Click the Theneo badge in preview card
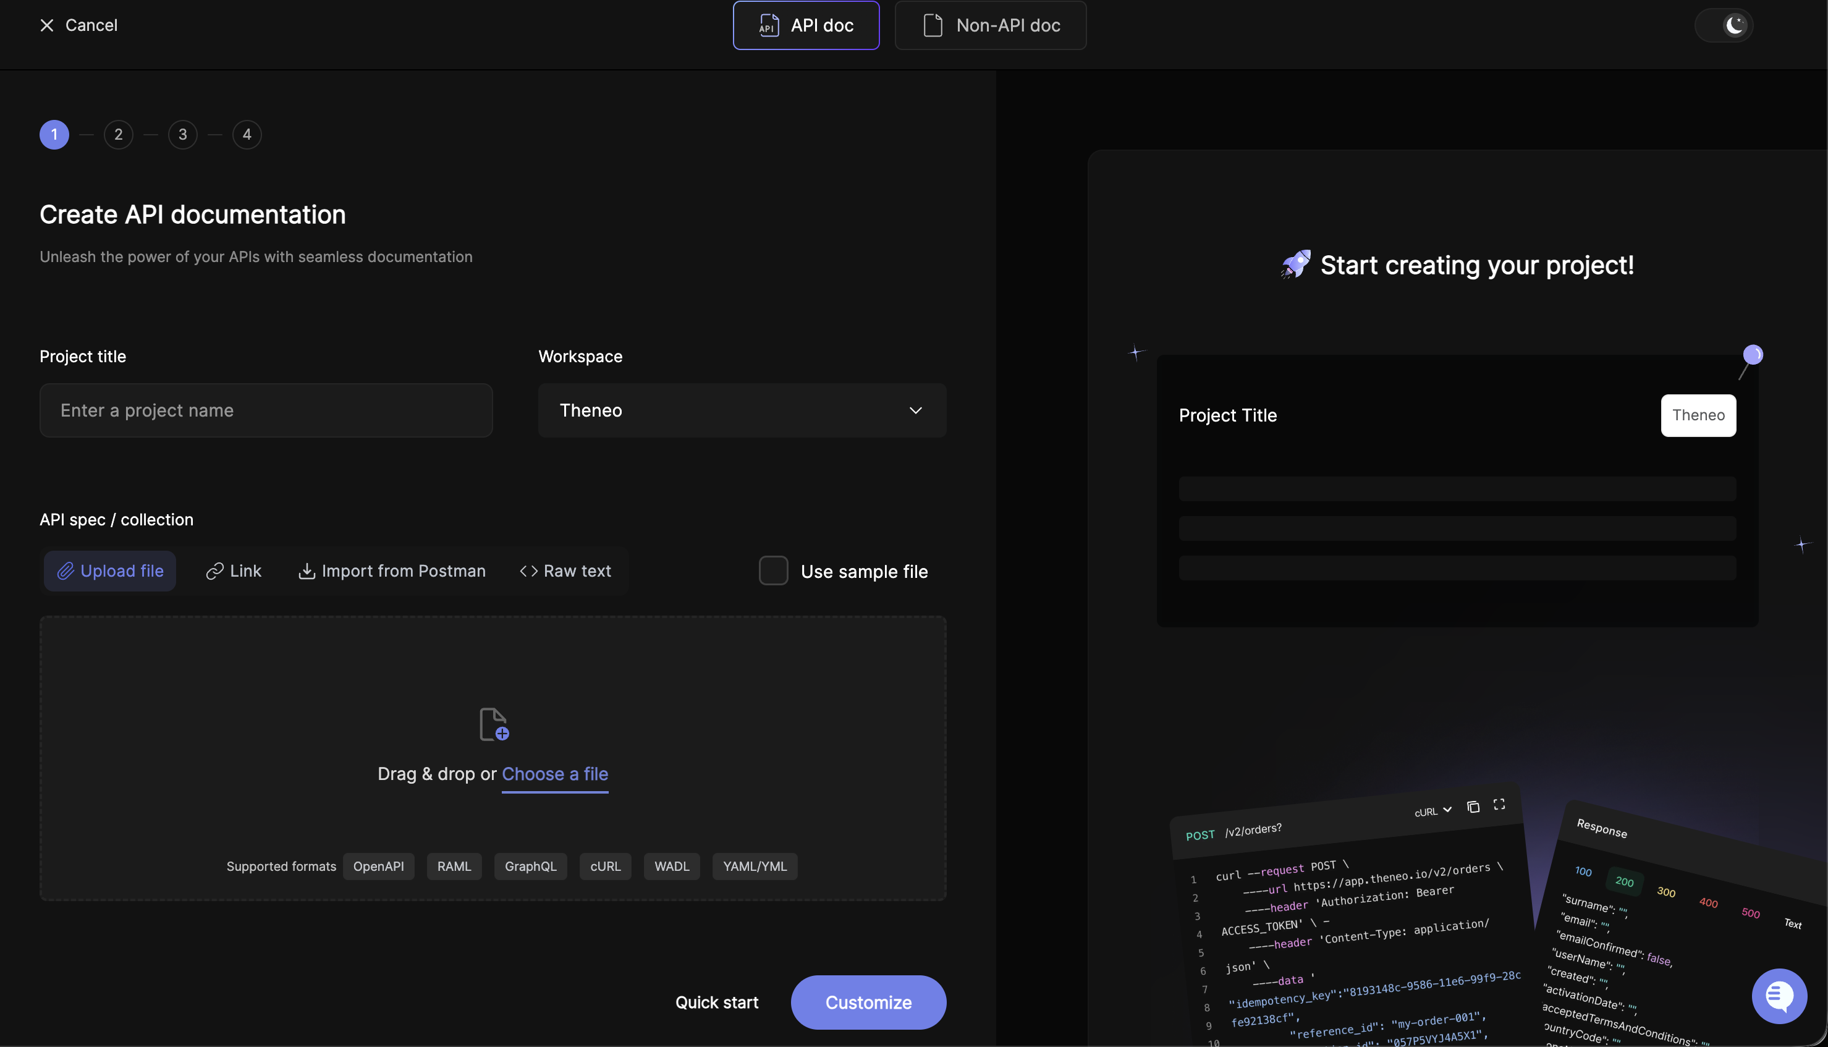 (x=1699, y=415)
